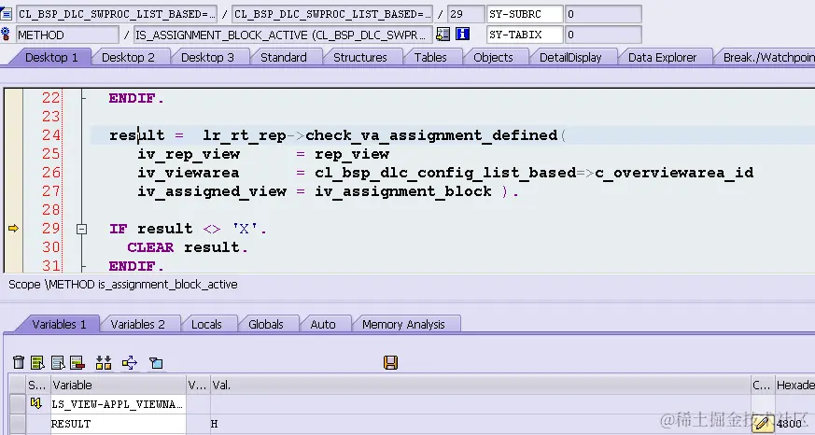The height and width of the screenshot is (435, 815).
Task: Click the blue branching arrows icon
Action: click(x=130, y=362)
